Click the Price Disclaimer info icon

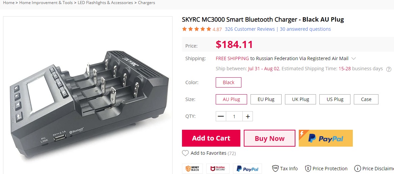[357, 169]
